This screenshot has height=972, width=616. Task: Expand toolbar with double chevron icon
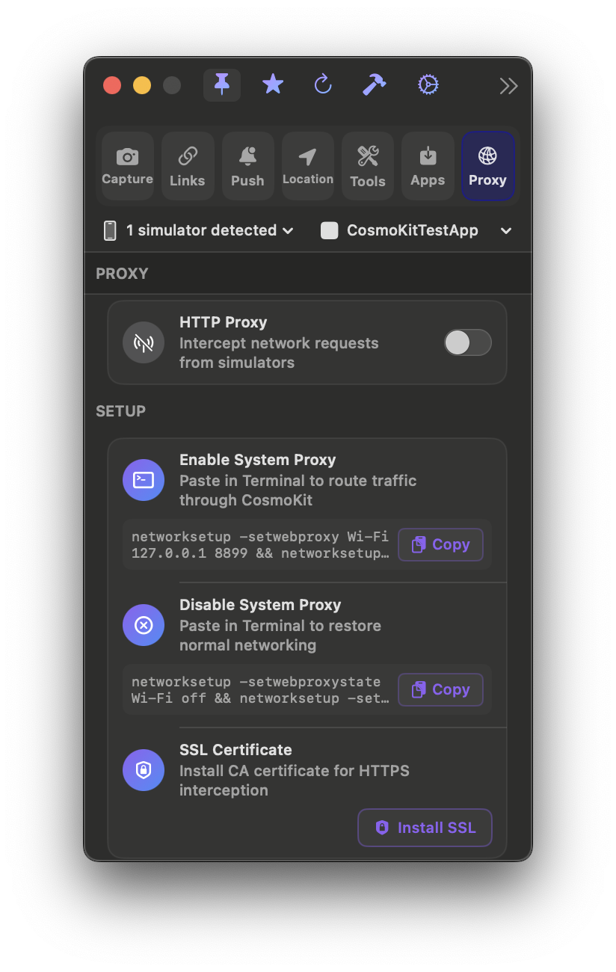tap(508, 86)
